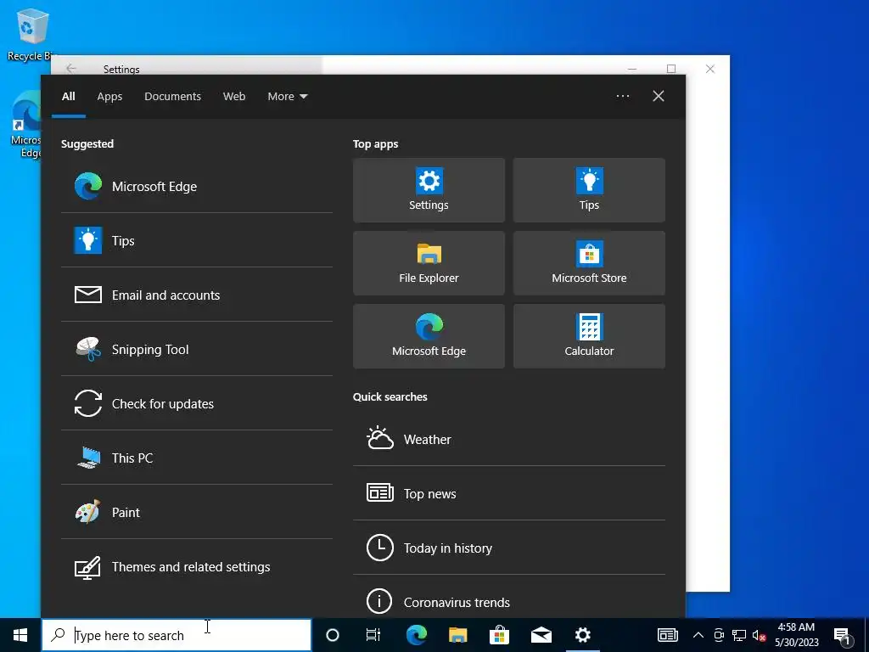The image size is (869, 652).
Task: Open News and interests on taskbar
Action: click(x=667, y=635)
